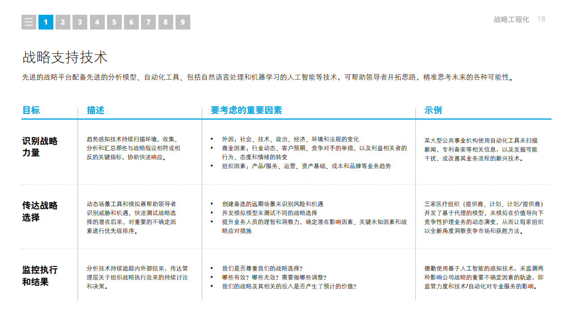Click the 战略工程化 header label
Viewport: 573px width, 322px height.
pyautogui.click(x=511, y=19)
